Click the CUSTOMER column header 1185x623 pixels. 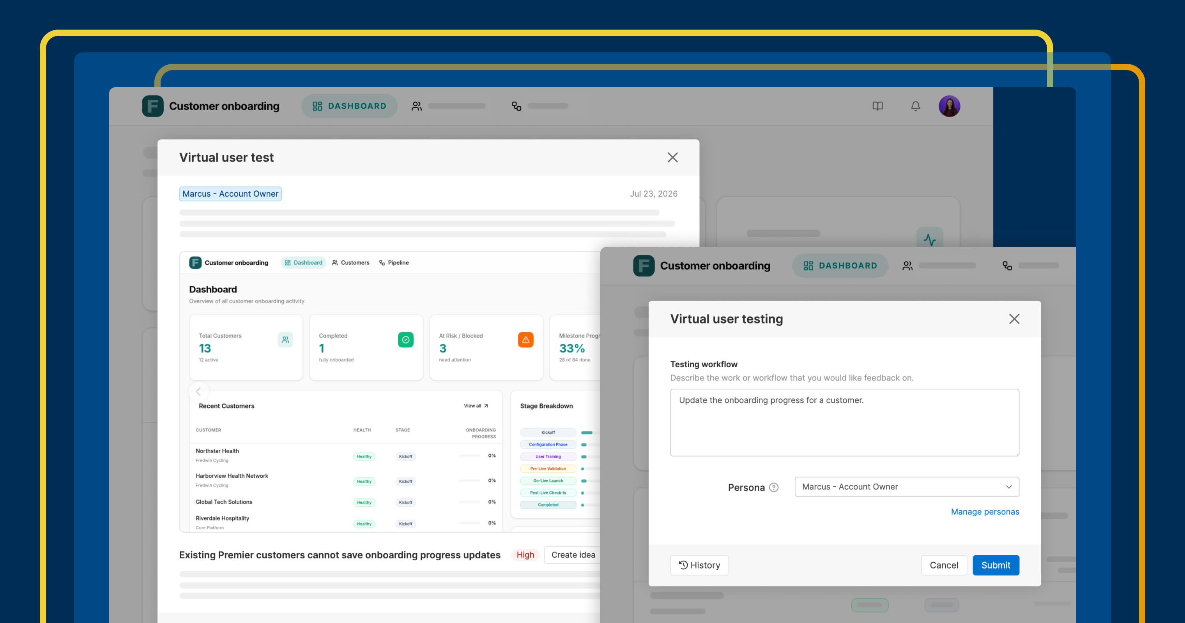click(x=209, y=430)
